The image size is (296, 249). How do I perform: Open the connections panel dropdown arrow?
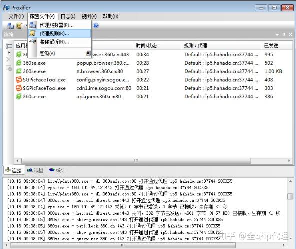pos(277,35)
